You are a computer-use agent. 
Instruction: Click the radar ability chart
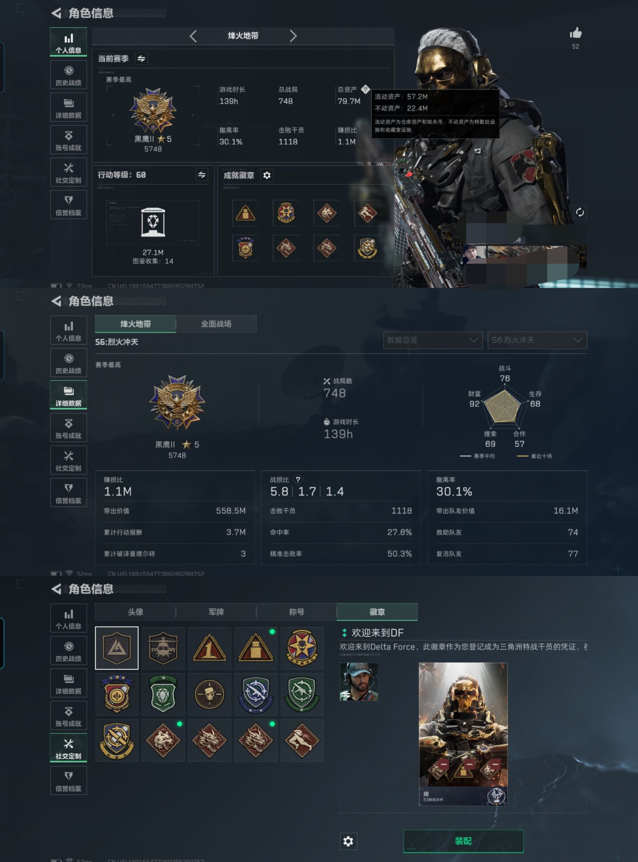[x=503, y=406]
